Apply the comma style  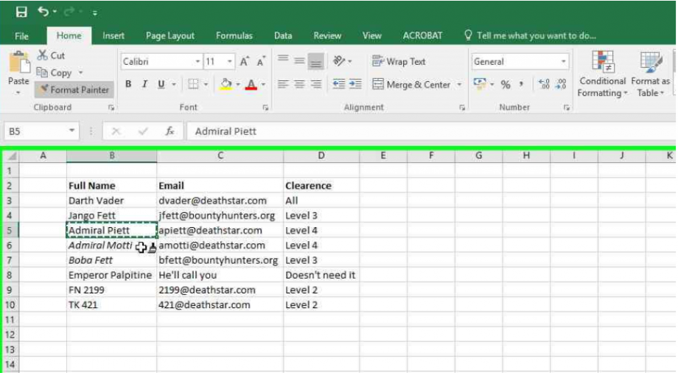(x=522, y=84)
